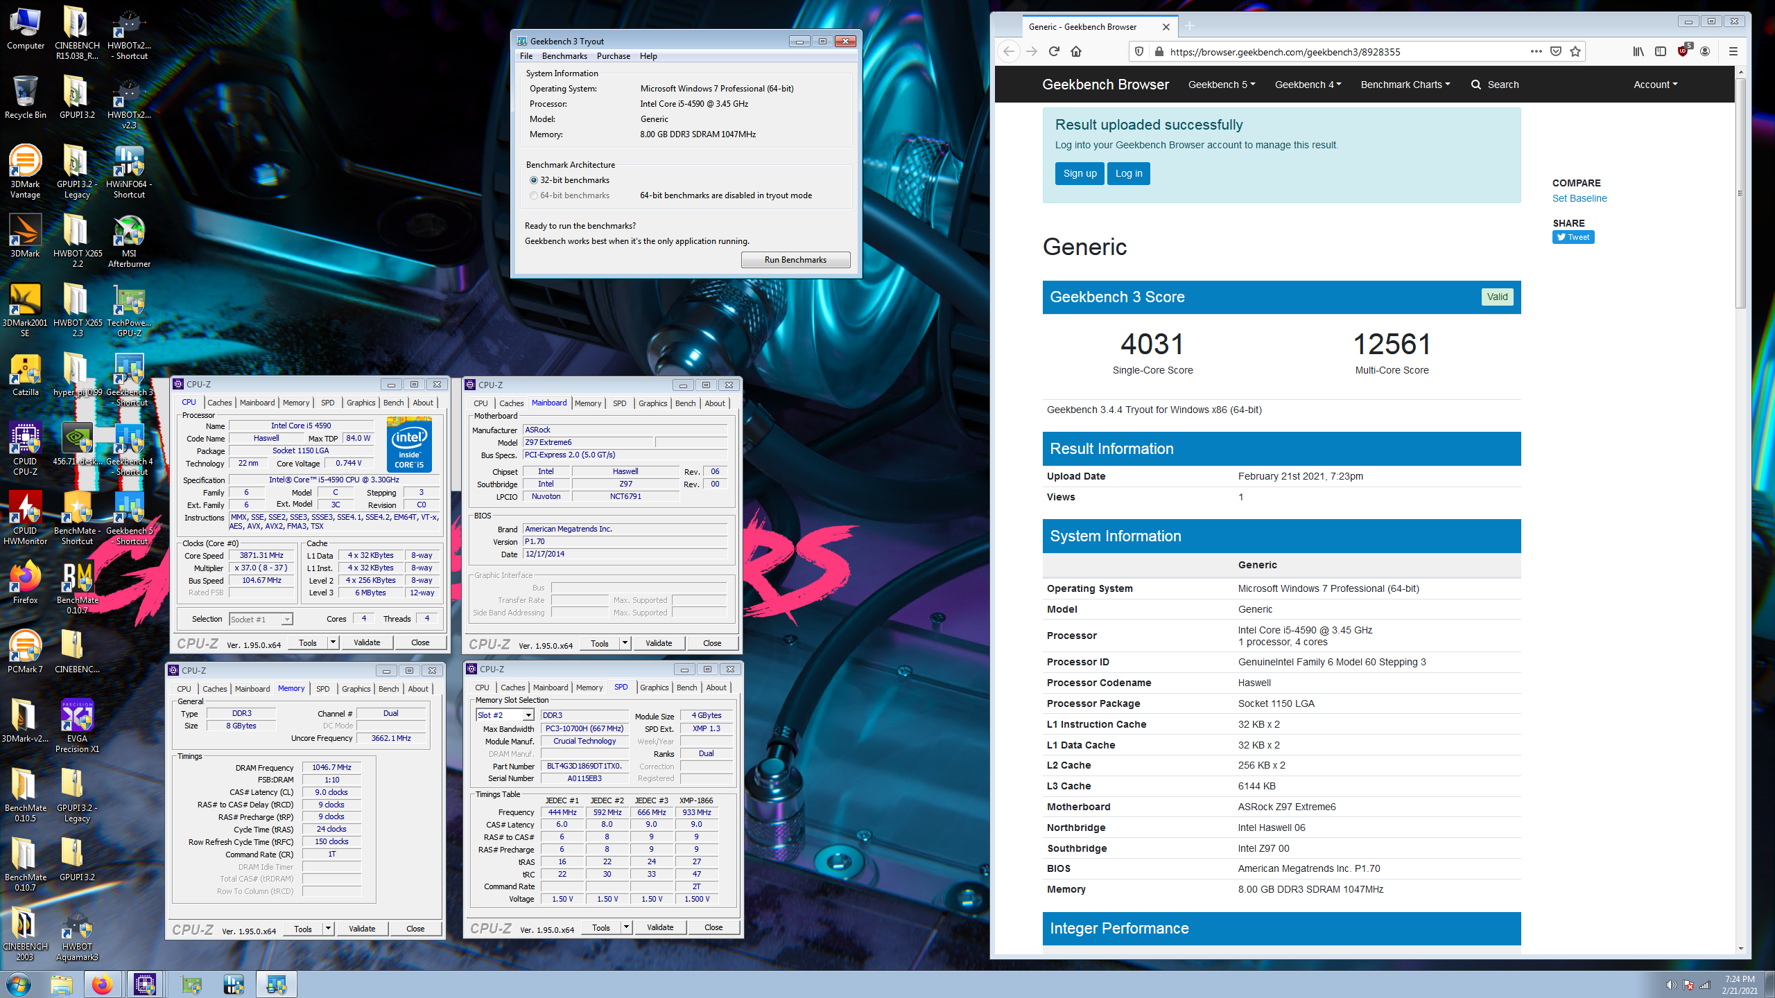Open the Benchmarks menu in Geekbench 3
The width and height of the screenshot is (1775, 998).
pyautogui.click(x=564, y=56)
